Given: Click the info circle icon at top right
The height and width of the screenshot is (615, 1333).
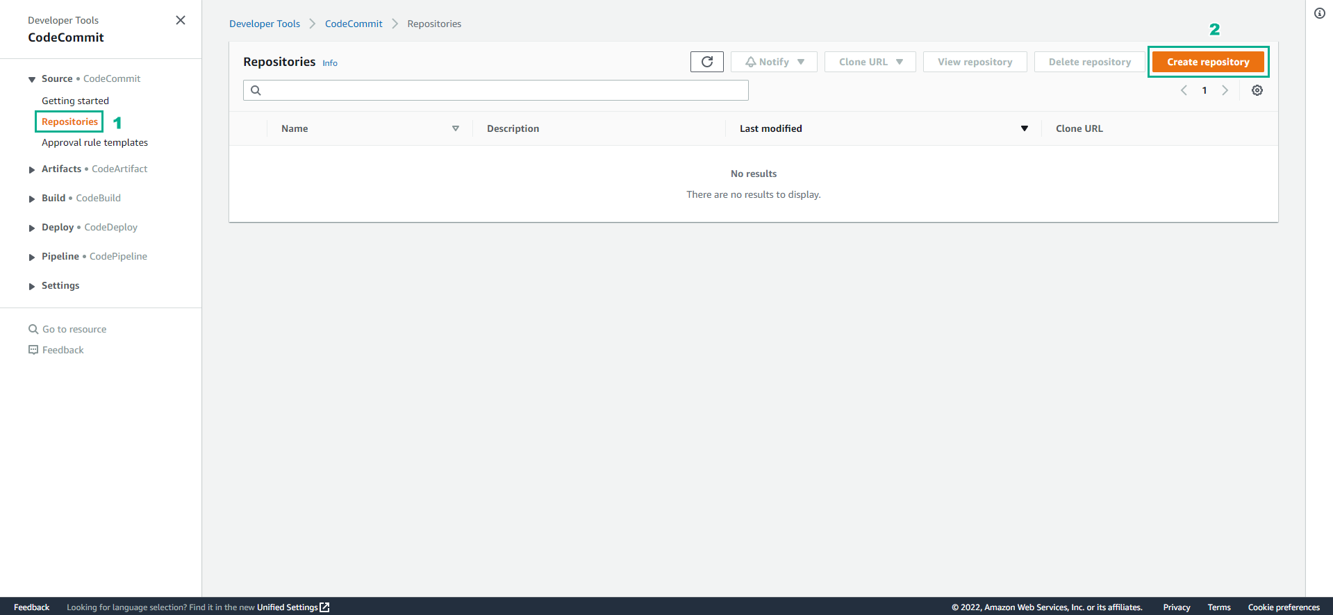Looking at the screenshot, I should (1319, 13).
